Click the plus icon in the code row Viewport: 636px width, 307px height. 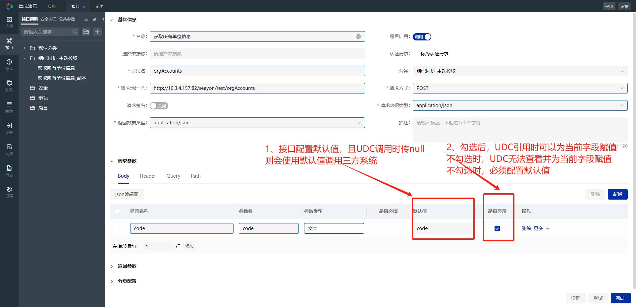(548, 228)
